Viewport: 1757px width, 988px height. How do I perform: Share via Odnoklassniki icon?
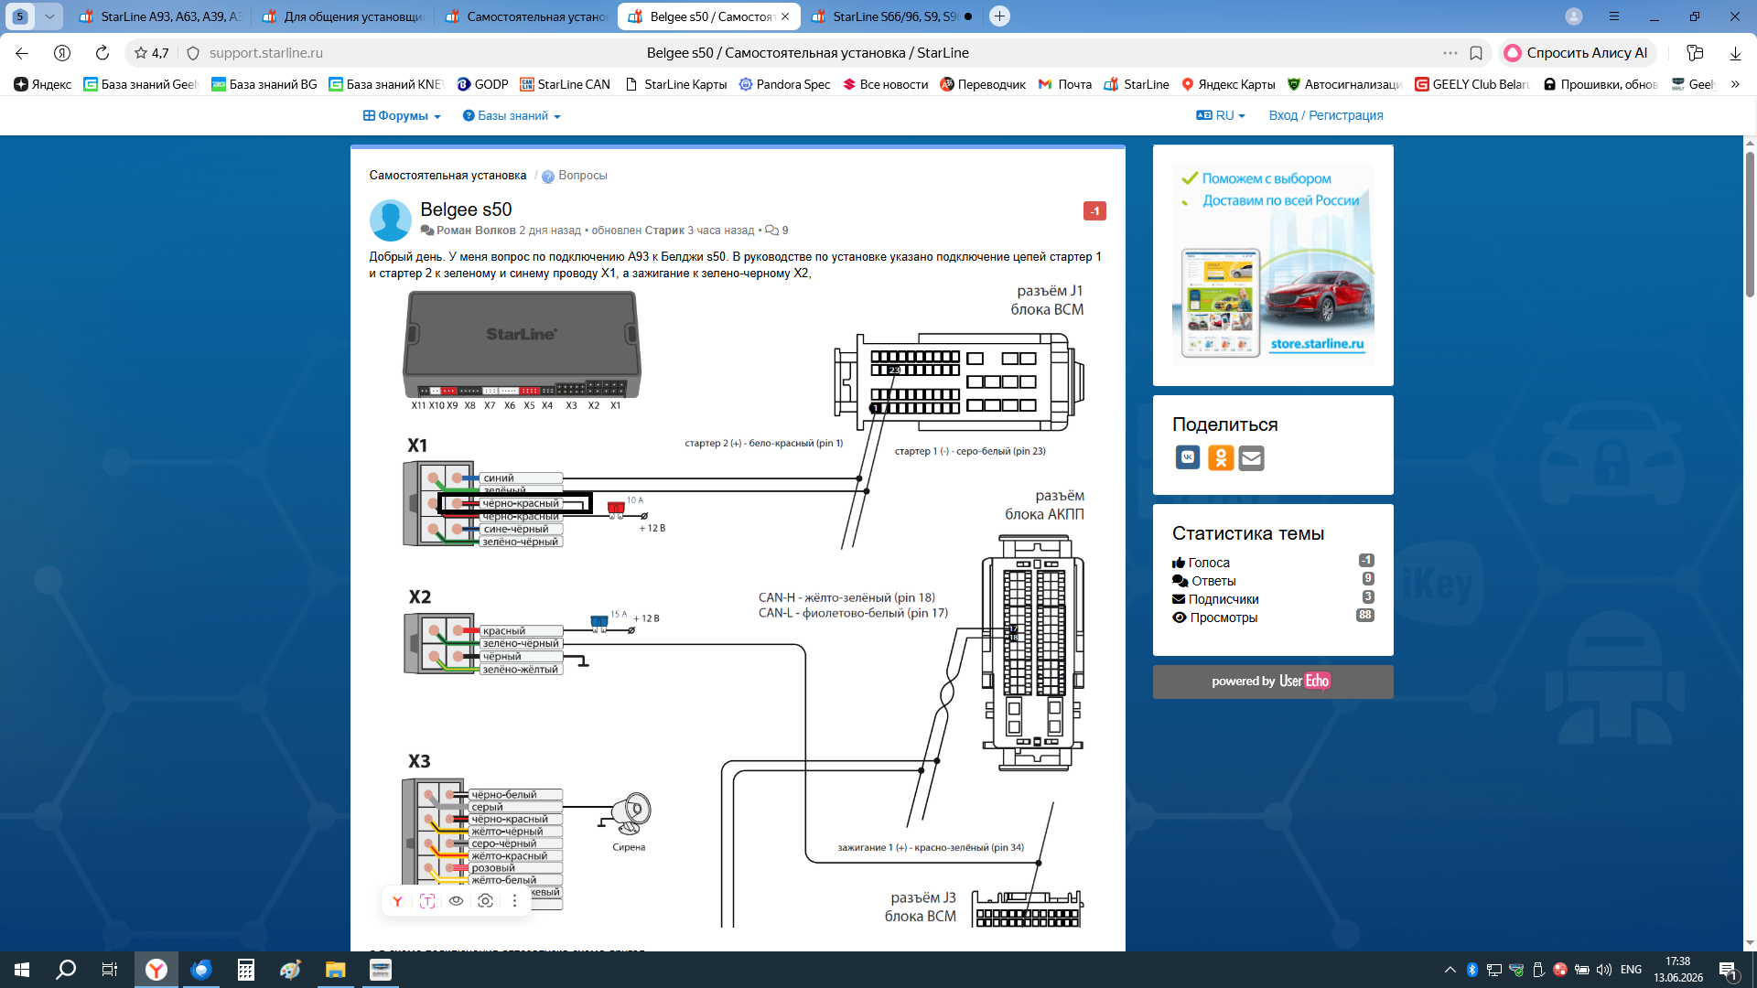click(x=1221, y=457)
